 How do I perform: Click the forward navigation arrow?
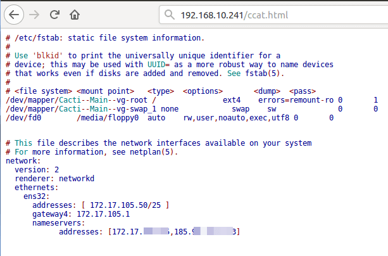tap(35, 13)
